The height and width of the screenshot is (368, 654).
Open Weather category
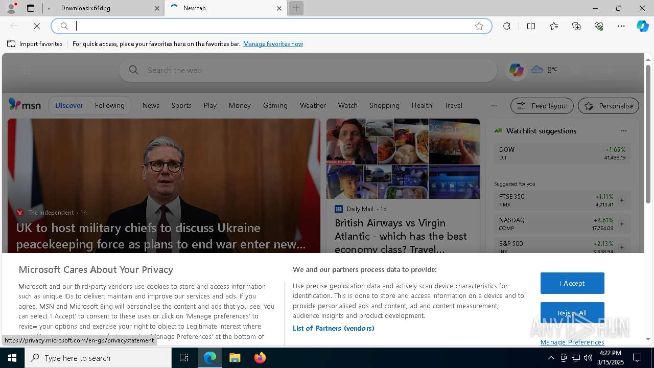pyautogui.click(x=313, y=105)
